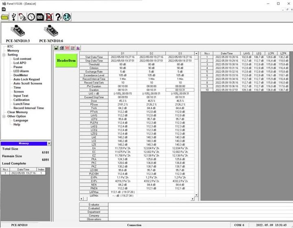Select the Pause setting item
Screen dimensions: 293x228
pos(18,67)
